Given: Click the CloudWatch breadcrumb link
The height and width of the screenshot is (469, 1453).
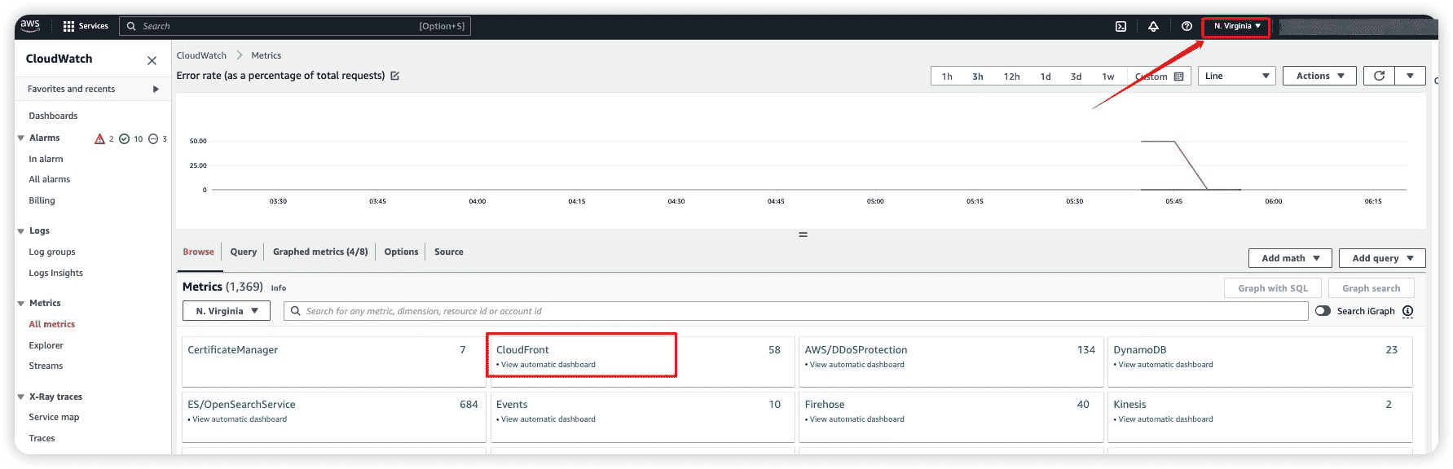Looking at the screenshot, I should (x=201, y=55).
